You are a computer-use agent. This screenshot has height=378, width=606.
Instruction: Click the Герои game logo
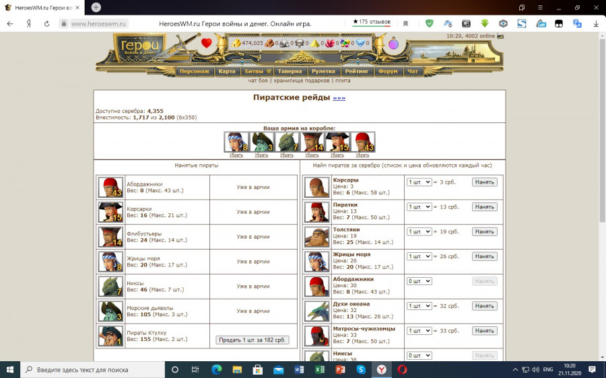[x=140, y=47]
